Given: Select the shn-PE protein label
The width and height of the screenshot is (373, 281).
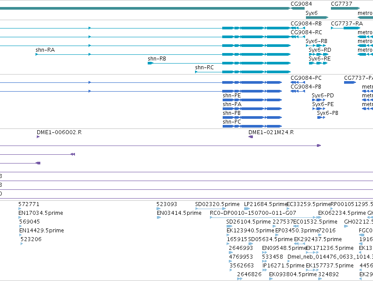Looking at the screenshot, I should (232, 96).
